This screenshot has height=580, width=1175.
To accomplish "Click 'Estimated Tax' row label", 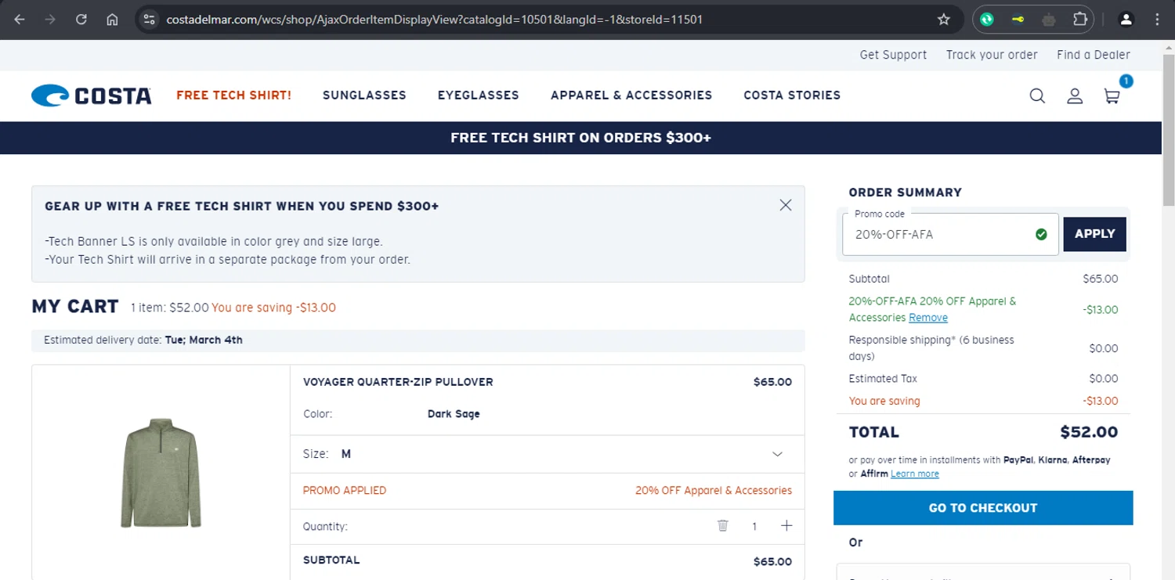I will [x=883, y=379].
